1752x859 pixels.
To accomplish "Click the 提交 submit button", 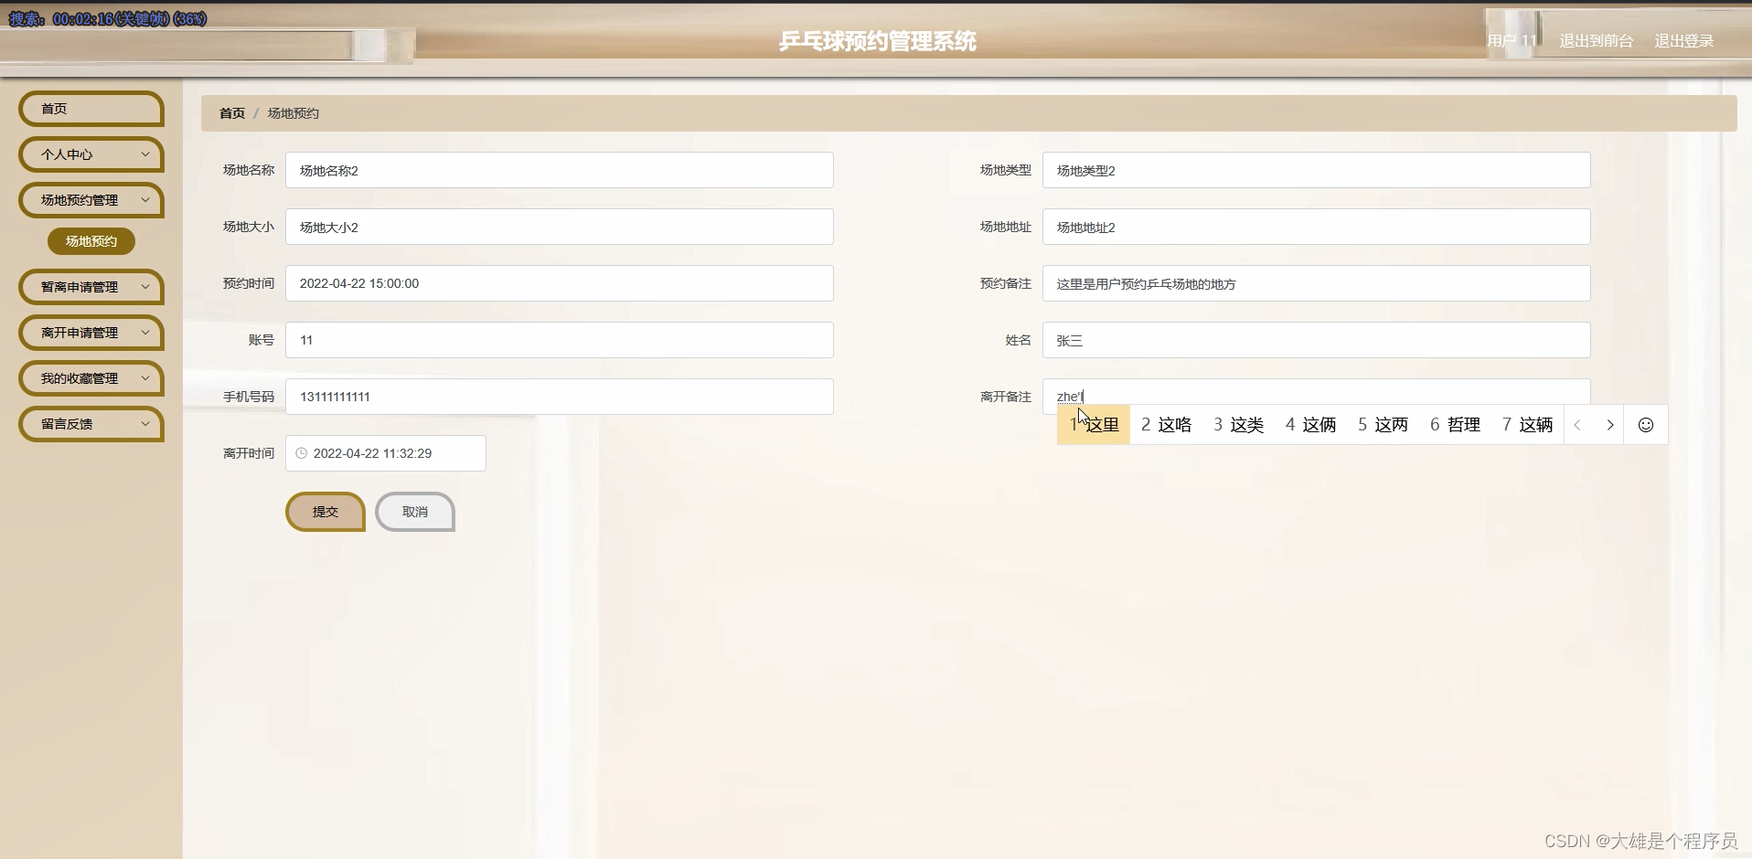I will tap(325, 512).
